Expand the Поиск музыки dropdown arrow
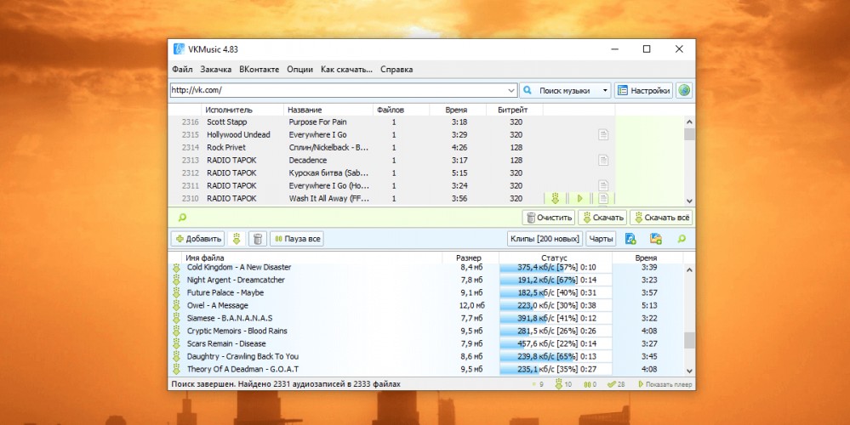 pos(605,90)
